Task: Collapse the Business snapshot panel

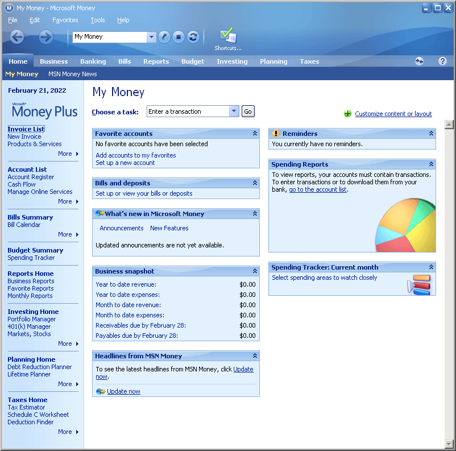Action: (255, 271)
